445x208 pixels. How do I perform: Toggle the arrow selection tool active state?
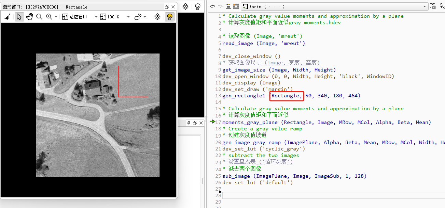[x=19, y=16]
